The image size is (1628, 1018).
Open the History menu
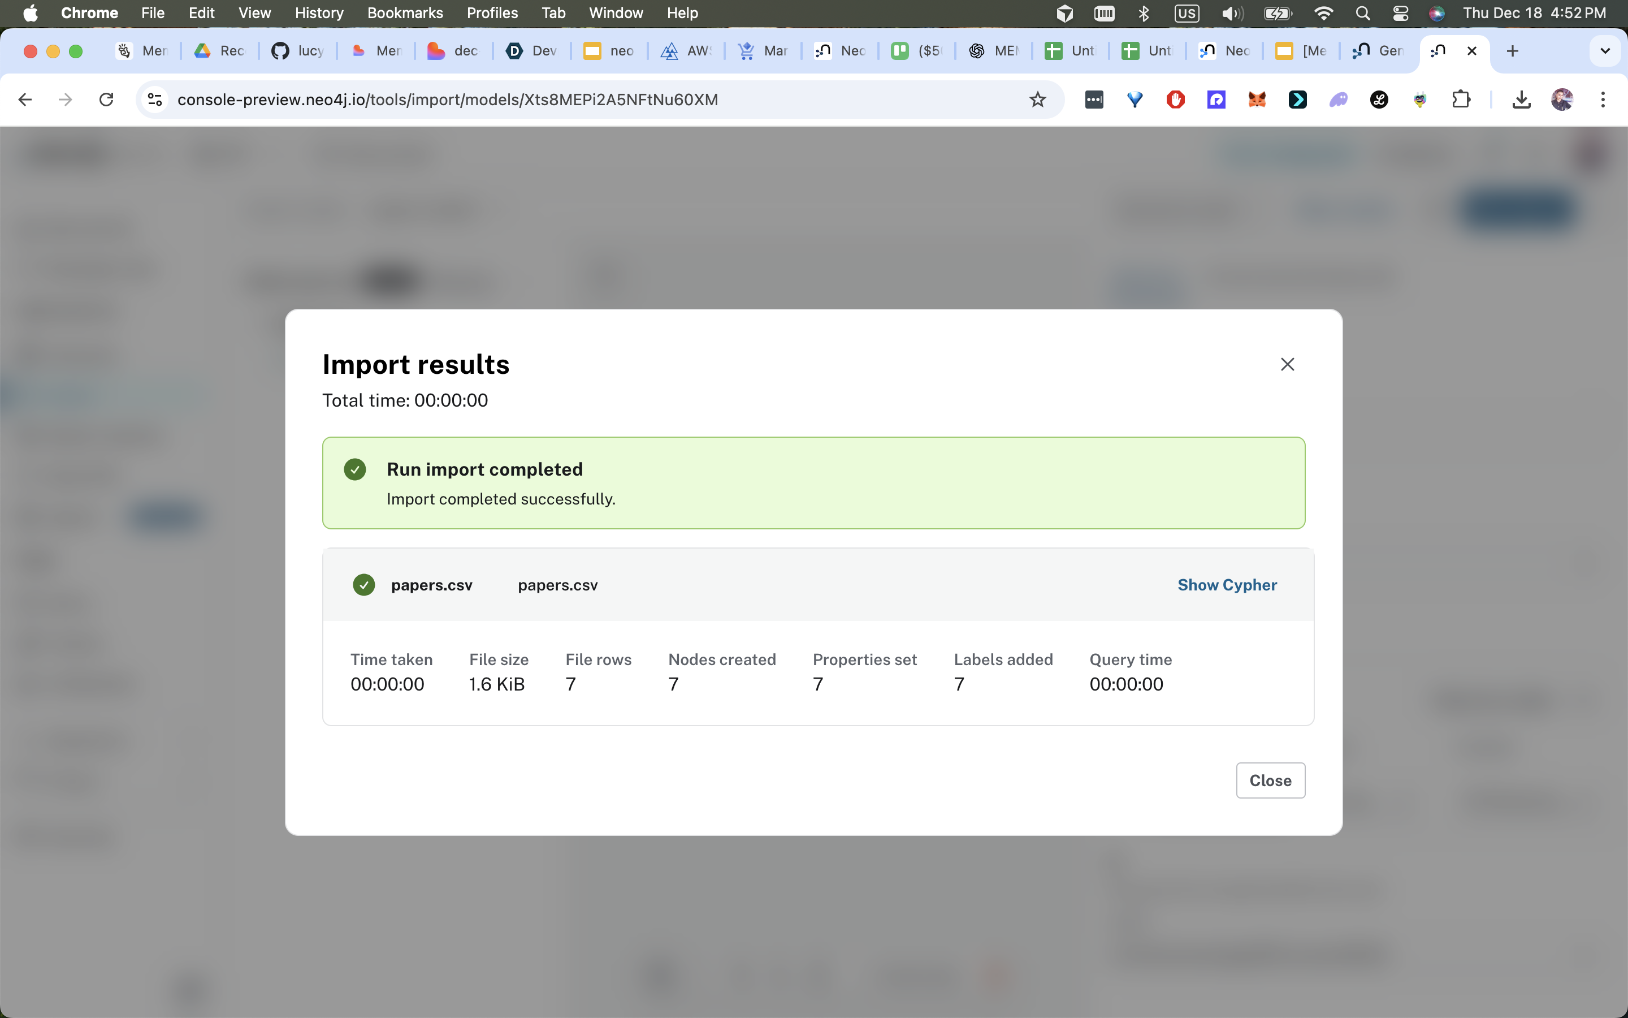(318, 13)
